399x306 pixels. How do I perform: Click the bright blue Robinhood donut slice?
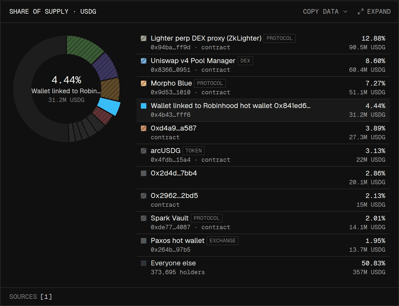tap(110, 106)
